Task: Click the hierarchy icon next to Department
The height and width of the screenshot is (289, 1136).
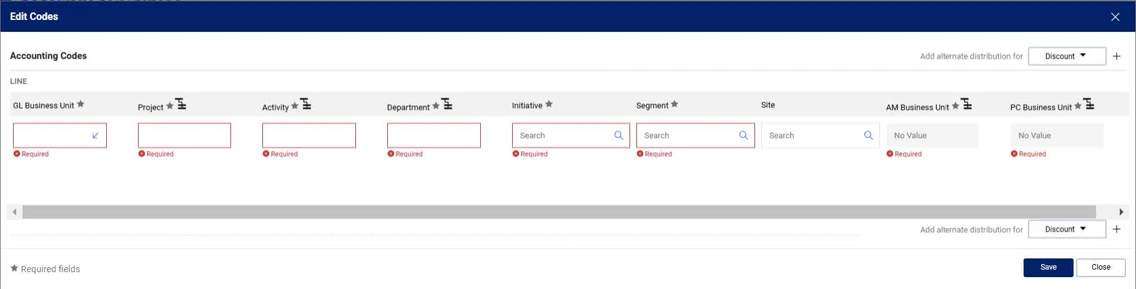Action: point(447,104)
